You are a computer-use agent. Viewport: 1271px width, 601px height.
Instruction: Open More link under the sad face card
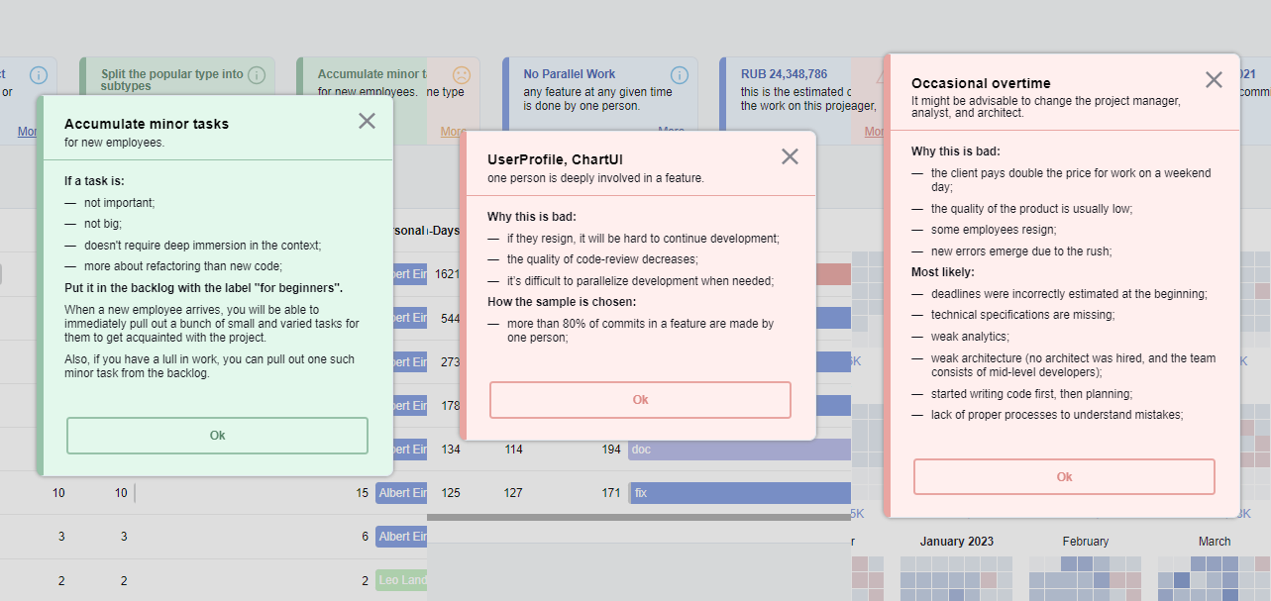(452, 131)
